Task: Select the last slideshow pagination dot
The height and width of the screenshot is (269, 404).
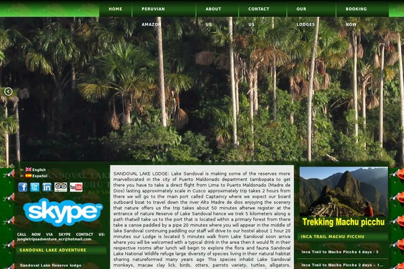Action: tap(261, 162)
